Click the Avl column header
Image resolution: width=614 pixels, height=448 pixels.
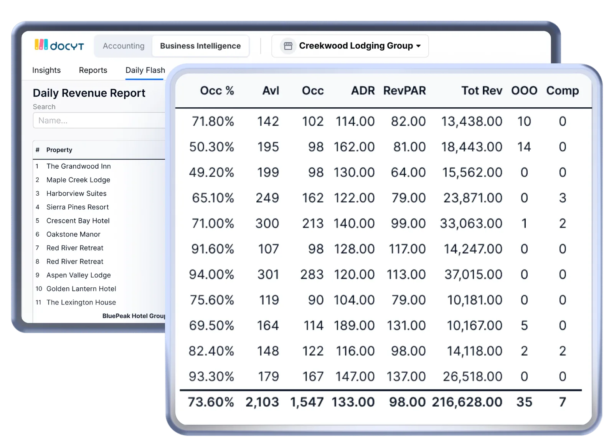point(271,91)
